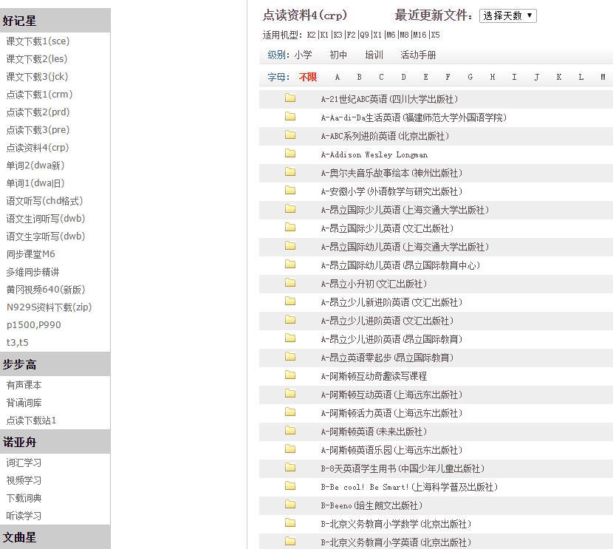
Task: Select letter filter L
Action: coord(581,77)
